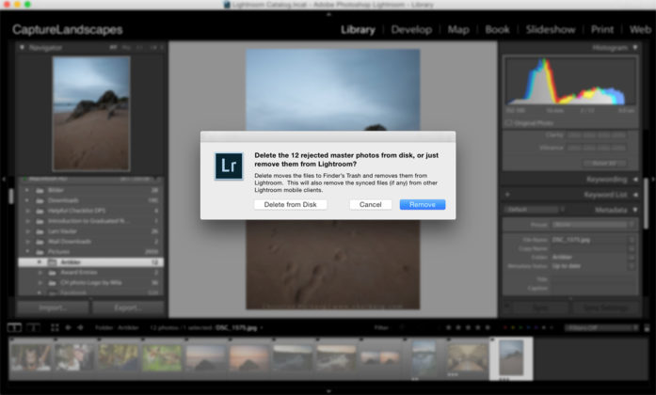
Task: Expand the Downloads folder row
Action: click(x=27, y=200)
